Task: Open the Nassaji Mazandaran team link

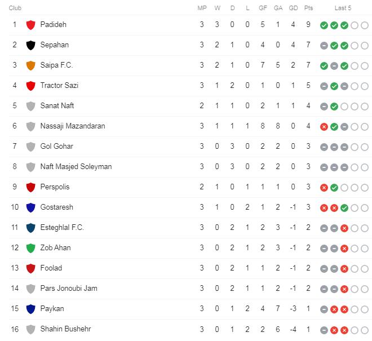Action: coord(73,126)
